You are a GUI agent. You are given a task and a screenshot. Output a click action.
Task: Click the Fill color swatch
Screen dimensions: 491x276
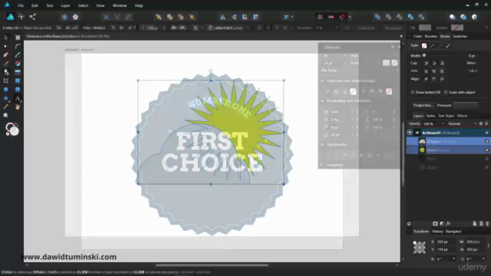pyautogui.click(x=425, y=28)
